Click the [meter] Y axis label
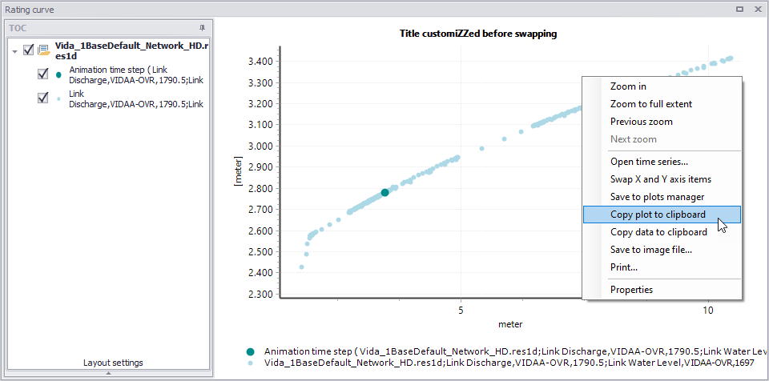The height and width of the screenshot is (381, 769). [x=239, y=171]
